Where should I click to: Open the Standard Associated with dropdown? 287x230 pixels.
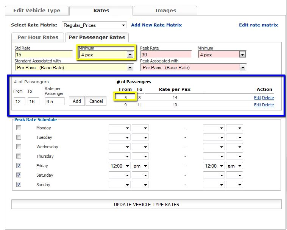tap(130, 68)
